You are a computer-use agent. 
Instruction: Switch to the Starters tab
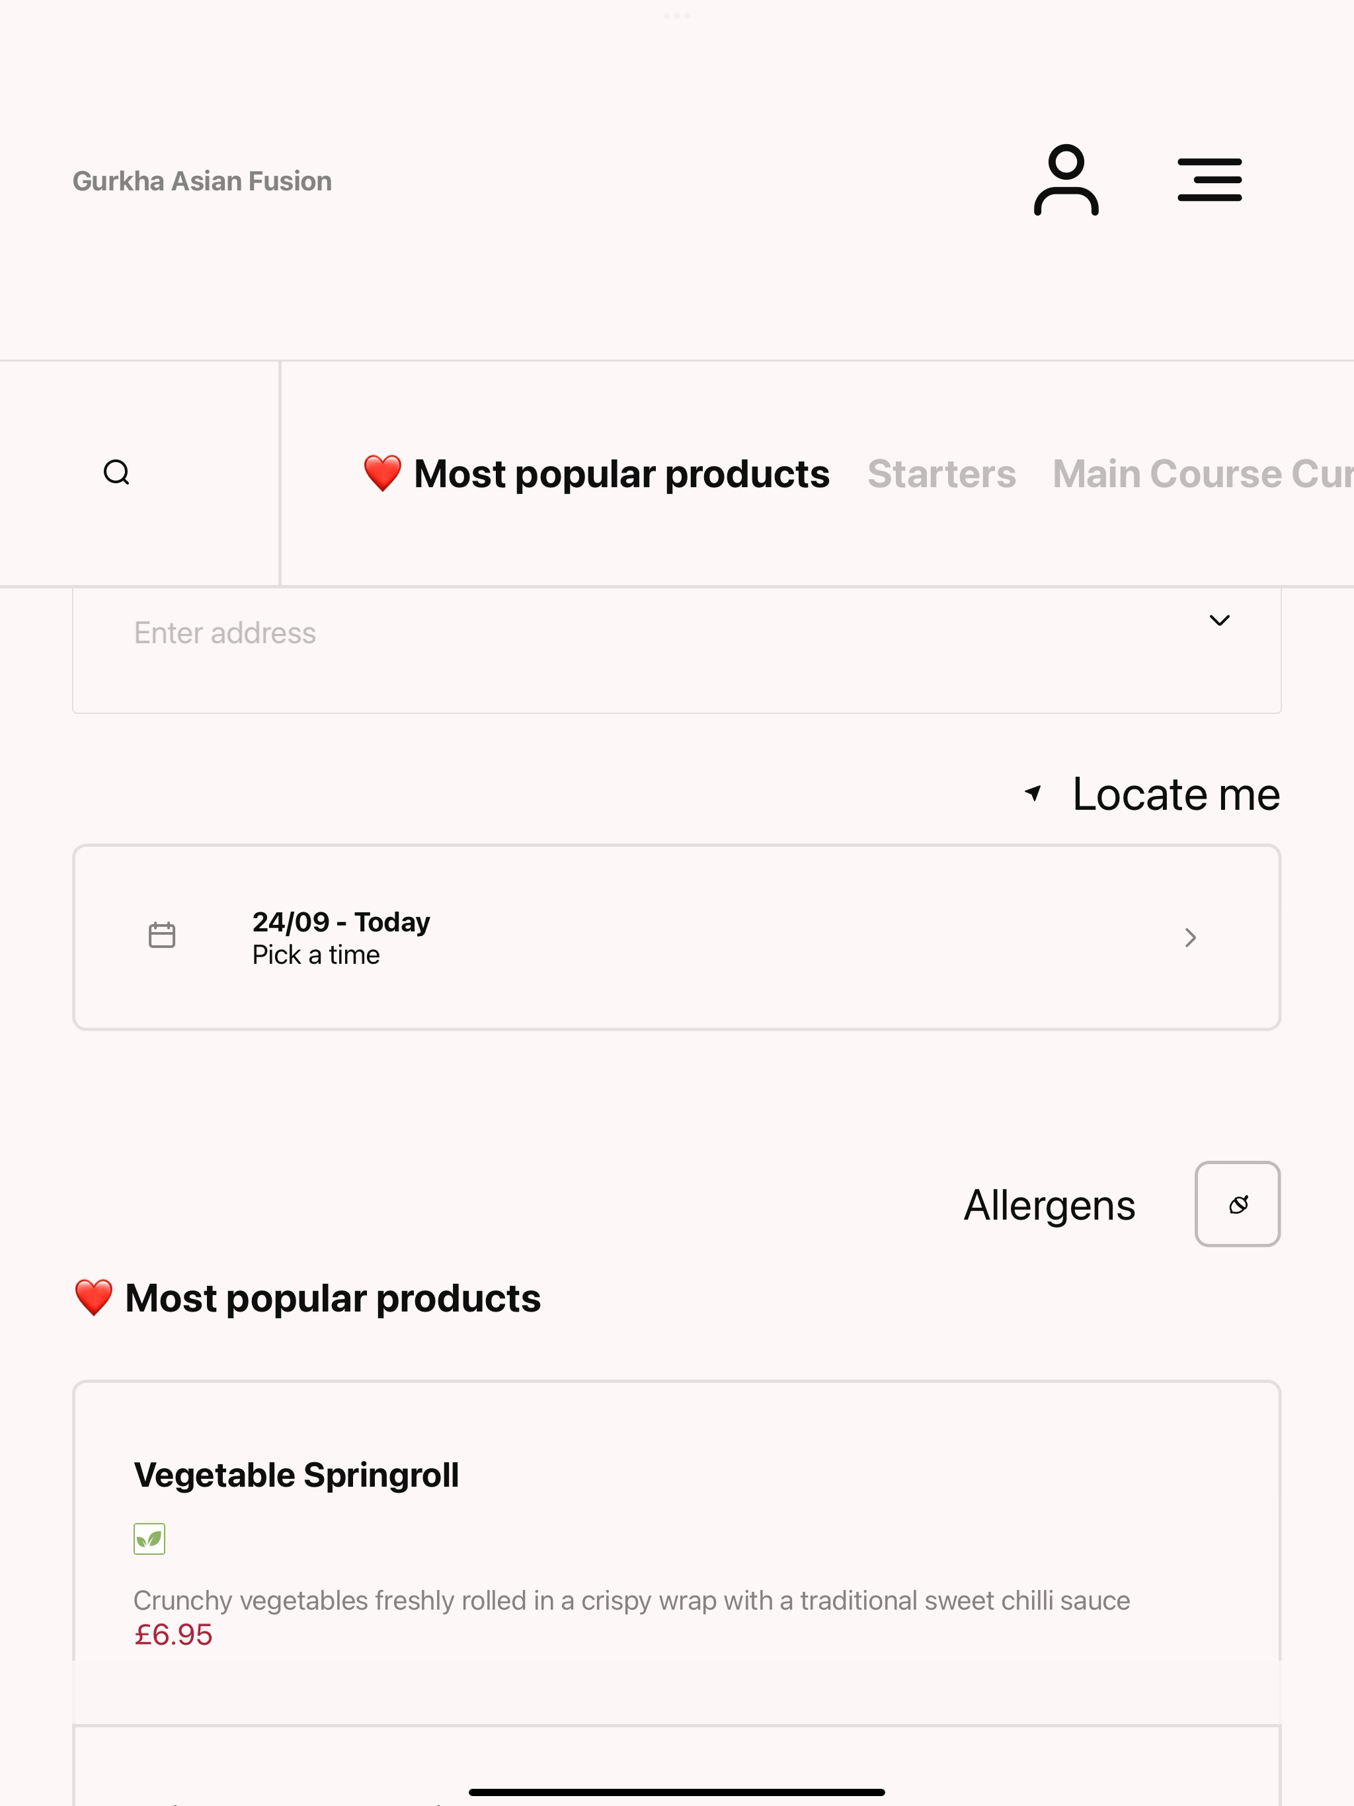tap(941, 475)
